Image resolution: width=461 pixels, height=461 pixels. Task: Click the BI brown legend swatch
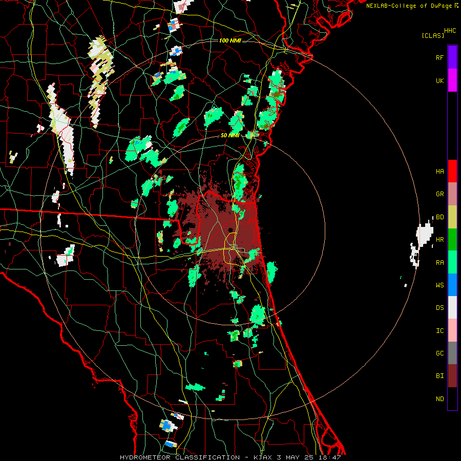452,376
